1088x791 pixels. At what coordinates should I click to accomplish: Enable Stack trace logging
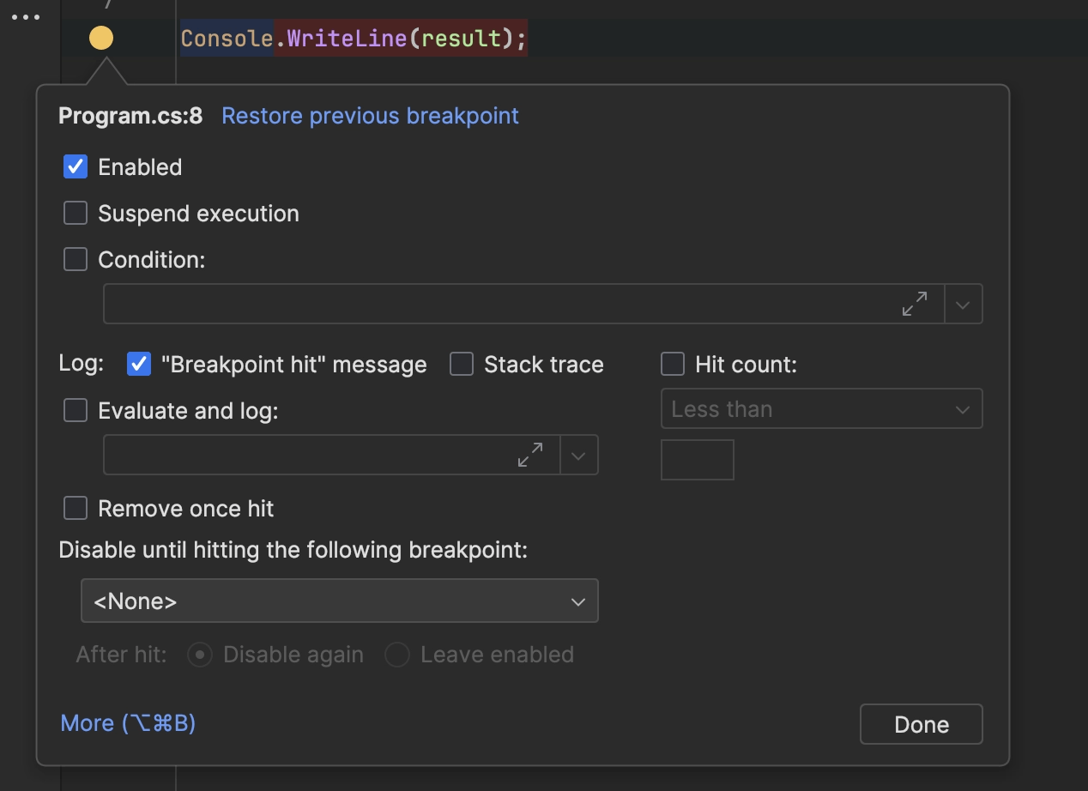pyautogui.click(x=462, y=364)
